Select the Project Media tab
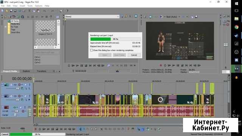Image resolution: width=242 pixels, height=136 pixels. pos(10,71)
